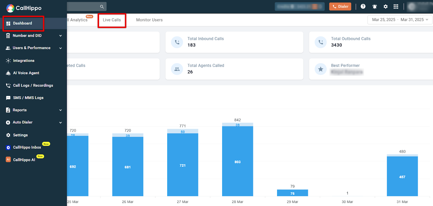Screen dimensions: 433x206
Task: Click Total Outbound Calls value 3430
Action: coord(336,45)
